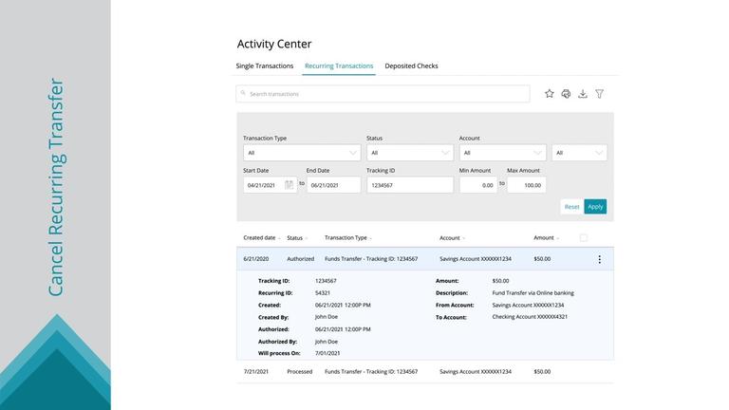The width and height of the screenshot is (729, 410).
Task: Click the Tracking ID field with 1234567
Action: [410, 185]
